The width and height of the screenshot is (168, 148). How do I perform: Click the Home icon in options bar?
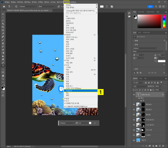point(4,6)
